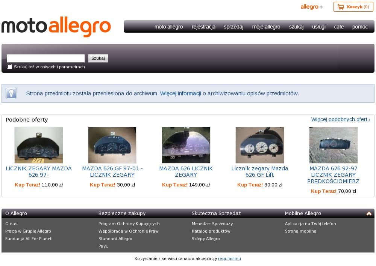Enable search in descriptions and parameters checkbox
376x266 pixels.
(x=10, y=67)
